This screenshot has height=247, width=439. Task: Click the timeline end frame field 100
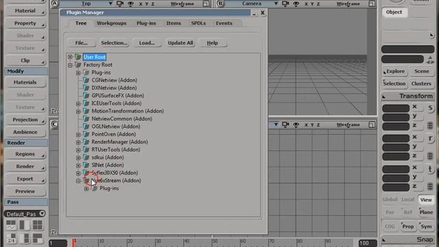(368, 243)
